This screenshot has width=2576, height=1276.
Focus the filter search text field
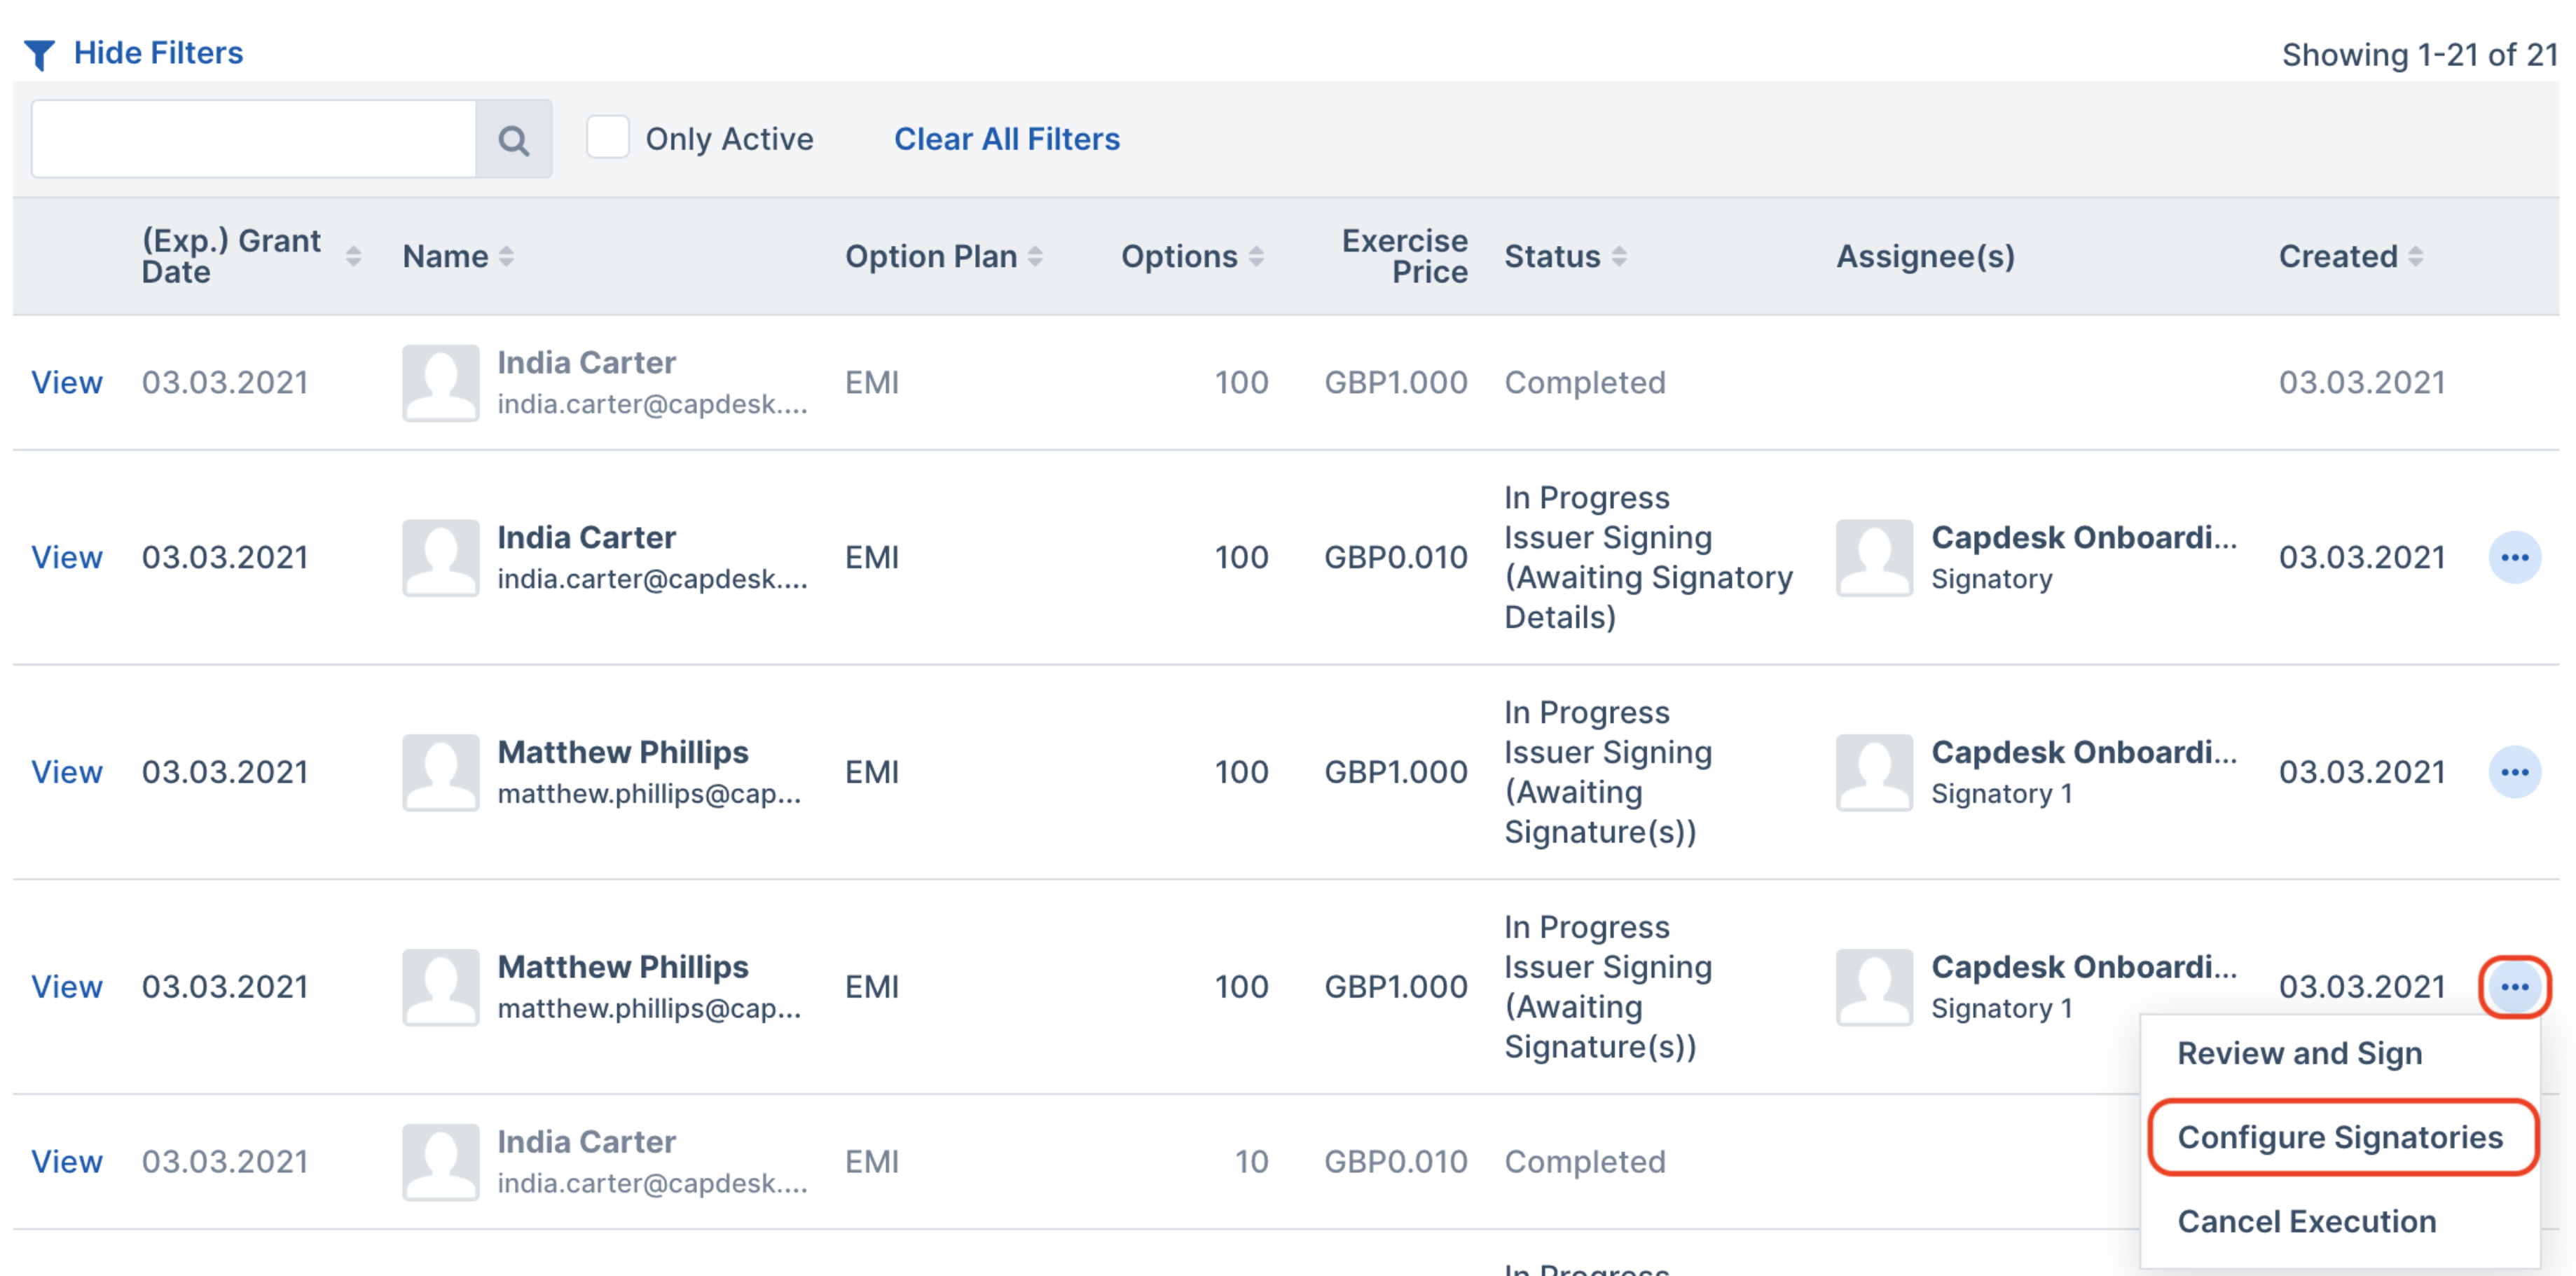point(254,139)
